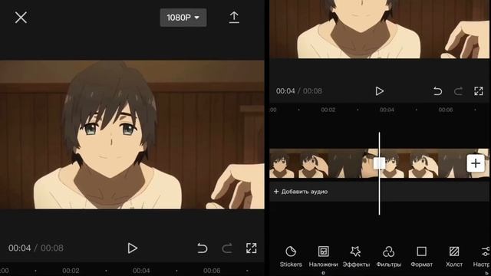The height and width of the screenshot is (276, 491).
Task: Close the editor with the X icon
Action: click(x=21, y=18)
